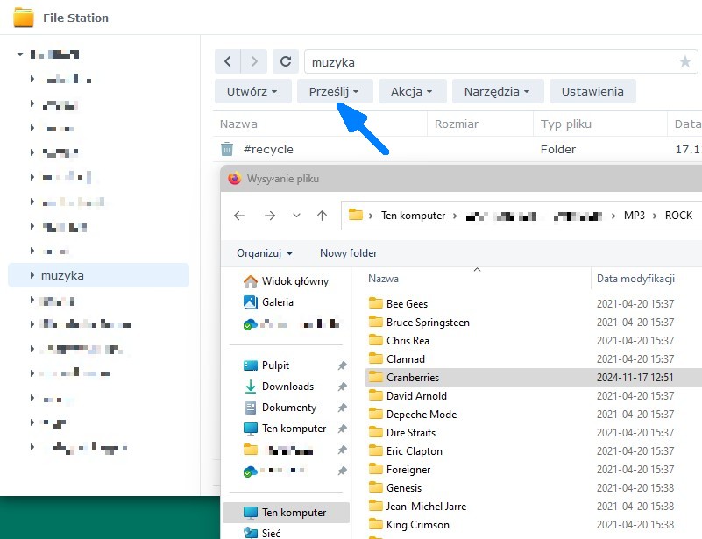Open the Utwórz dropdown menu
The image size is (702, 539).
click(x=252, y=91)
